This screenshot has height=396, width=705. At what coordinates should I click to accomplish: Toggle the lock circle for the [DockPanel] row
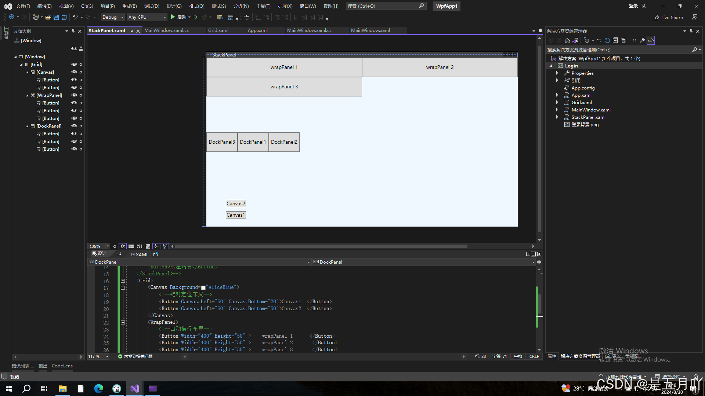click(x=81, y=126)
